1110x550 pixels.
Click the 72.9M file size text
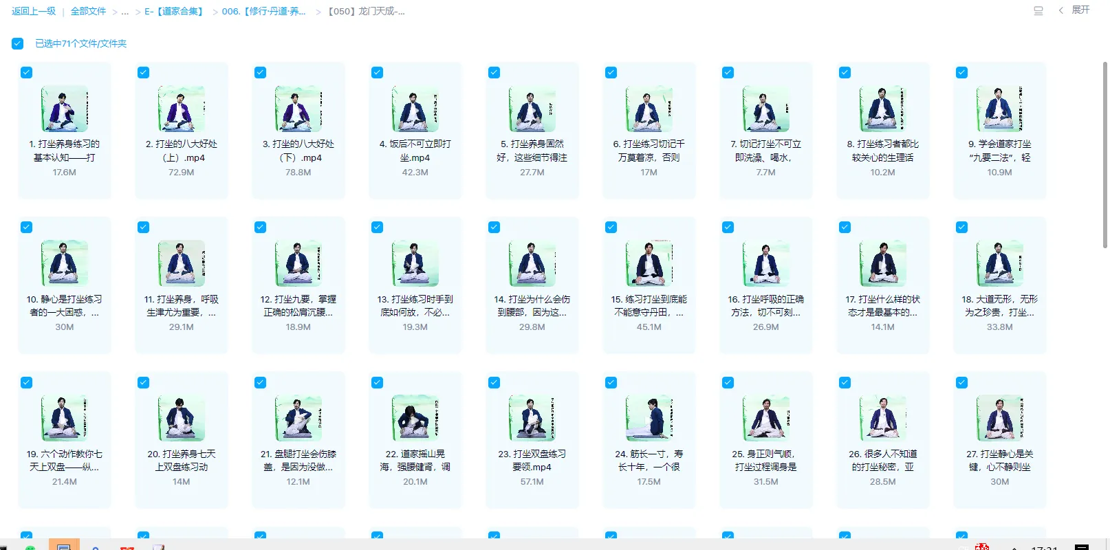point(182,173)
